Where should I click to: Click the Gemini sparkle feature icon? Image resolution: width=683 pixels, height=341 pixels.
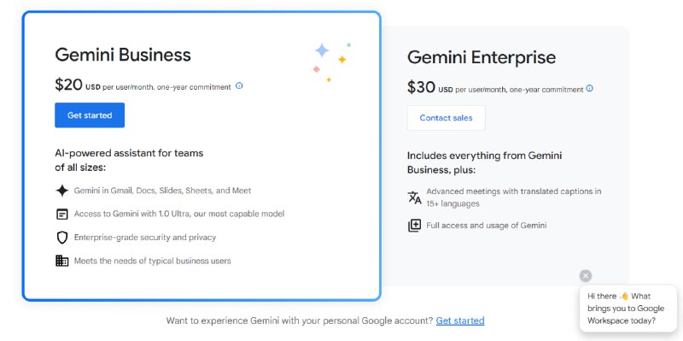tap(62, 191)
